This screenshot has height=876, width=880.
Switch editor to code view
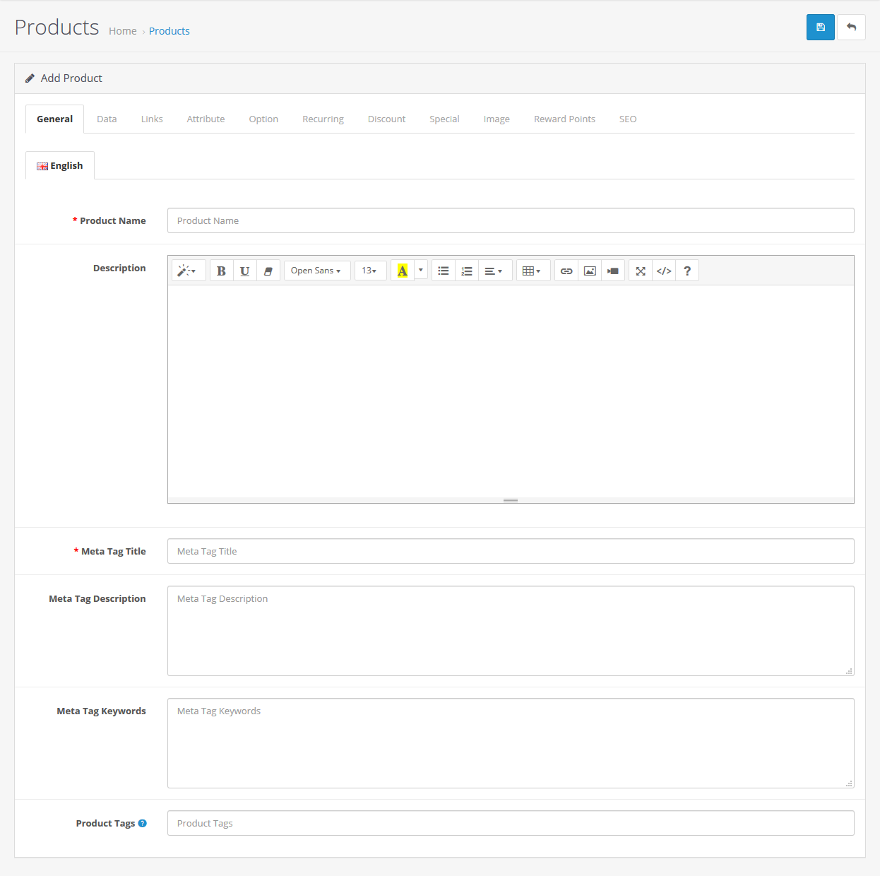(x=664, y=271)
